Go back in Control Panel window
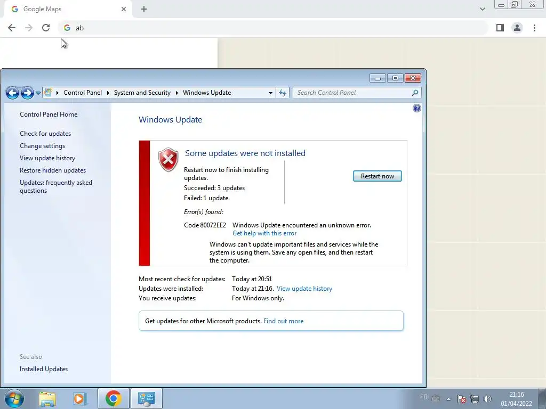546x409 pixels. coord(12,93)
